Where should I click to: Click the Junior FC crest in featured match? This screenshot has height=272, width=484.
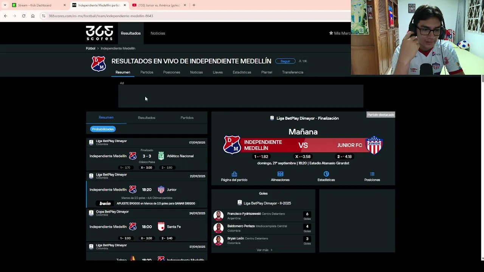tap(374, 145)
